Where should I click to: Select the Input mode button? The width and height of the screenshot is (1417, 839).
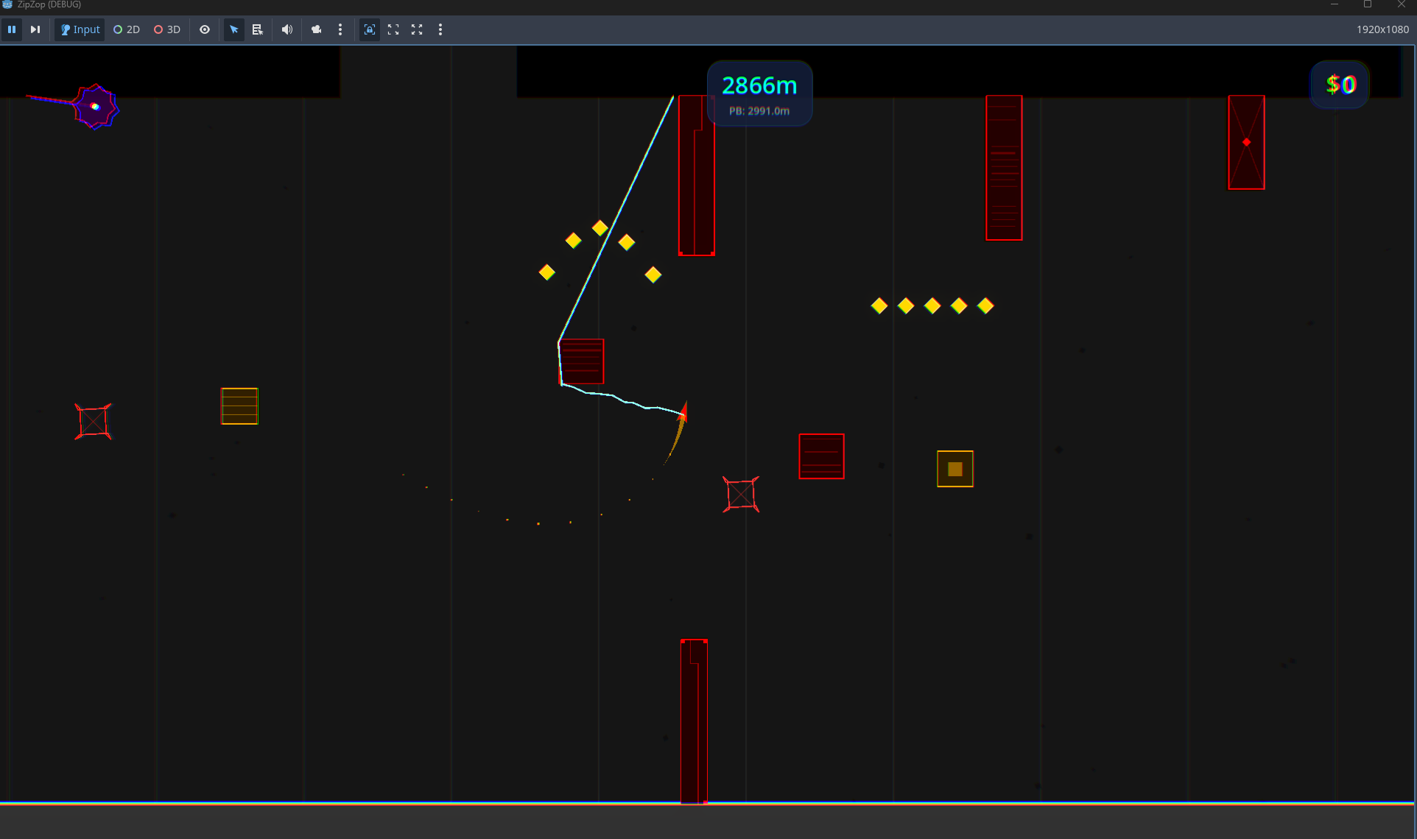coord(80,29)
